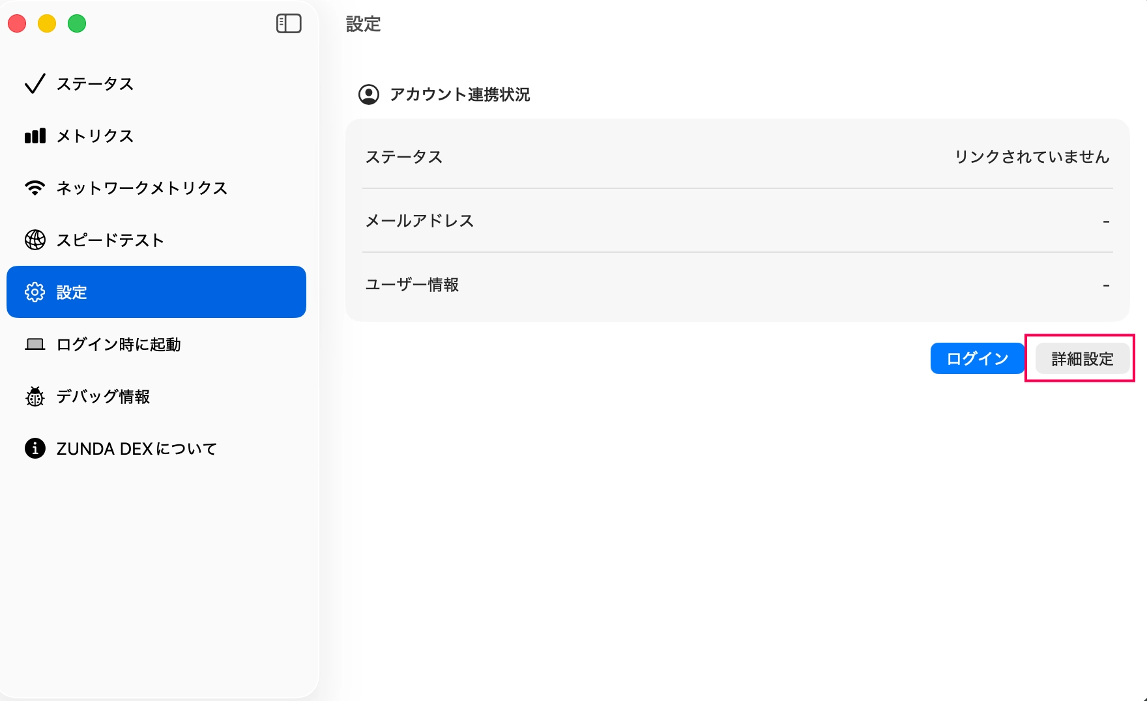
Task: Close the window with the red button
Action: tap(17, 24)
